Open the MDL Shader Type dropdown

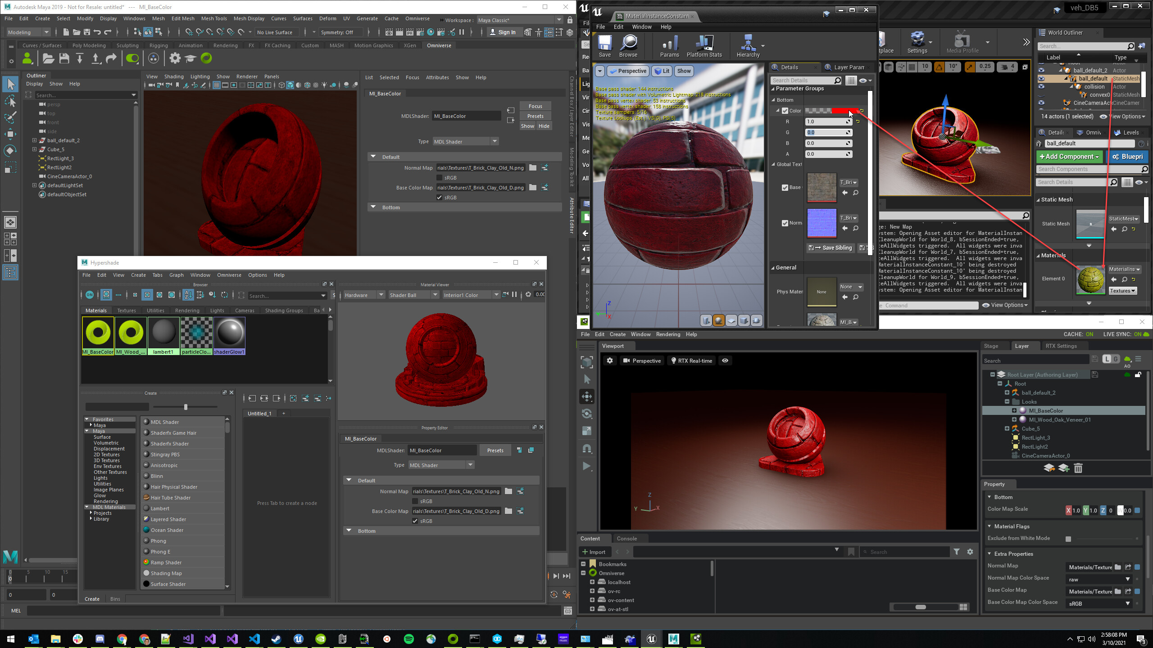tap(465, 141)
